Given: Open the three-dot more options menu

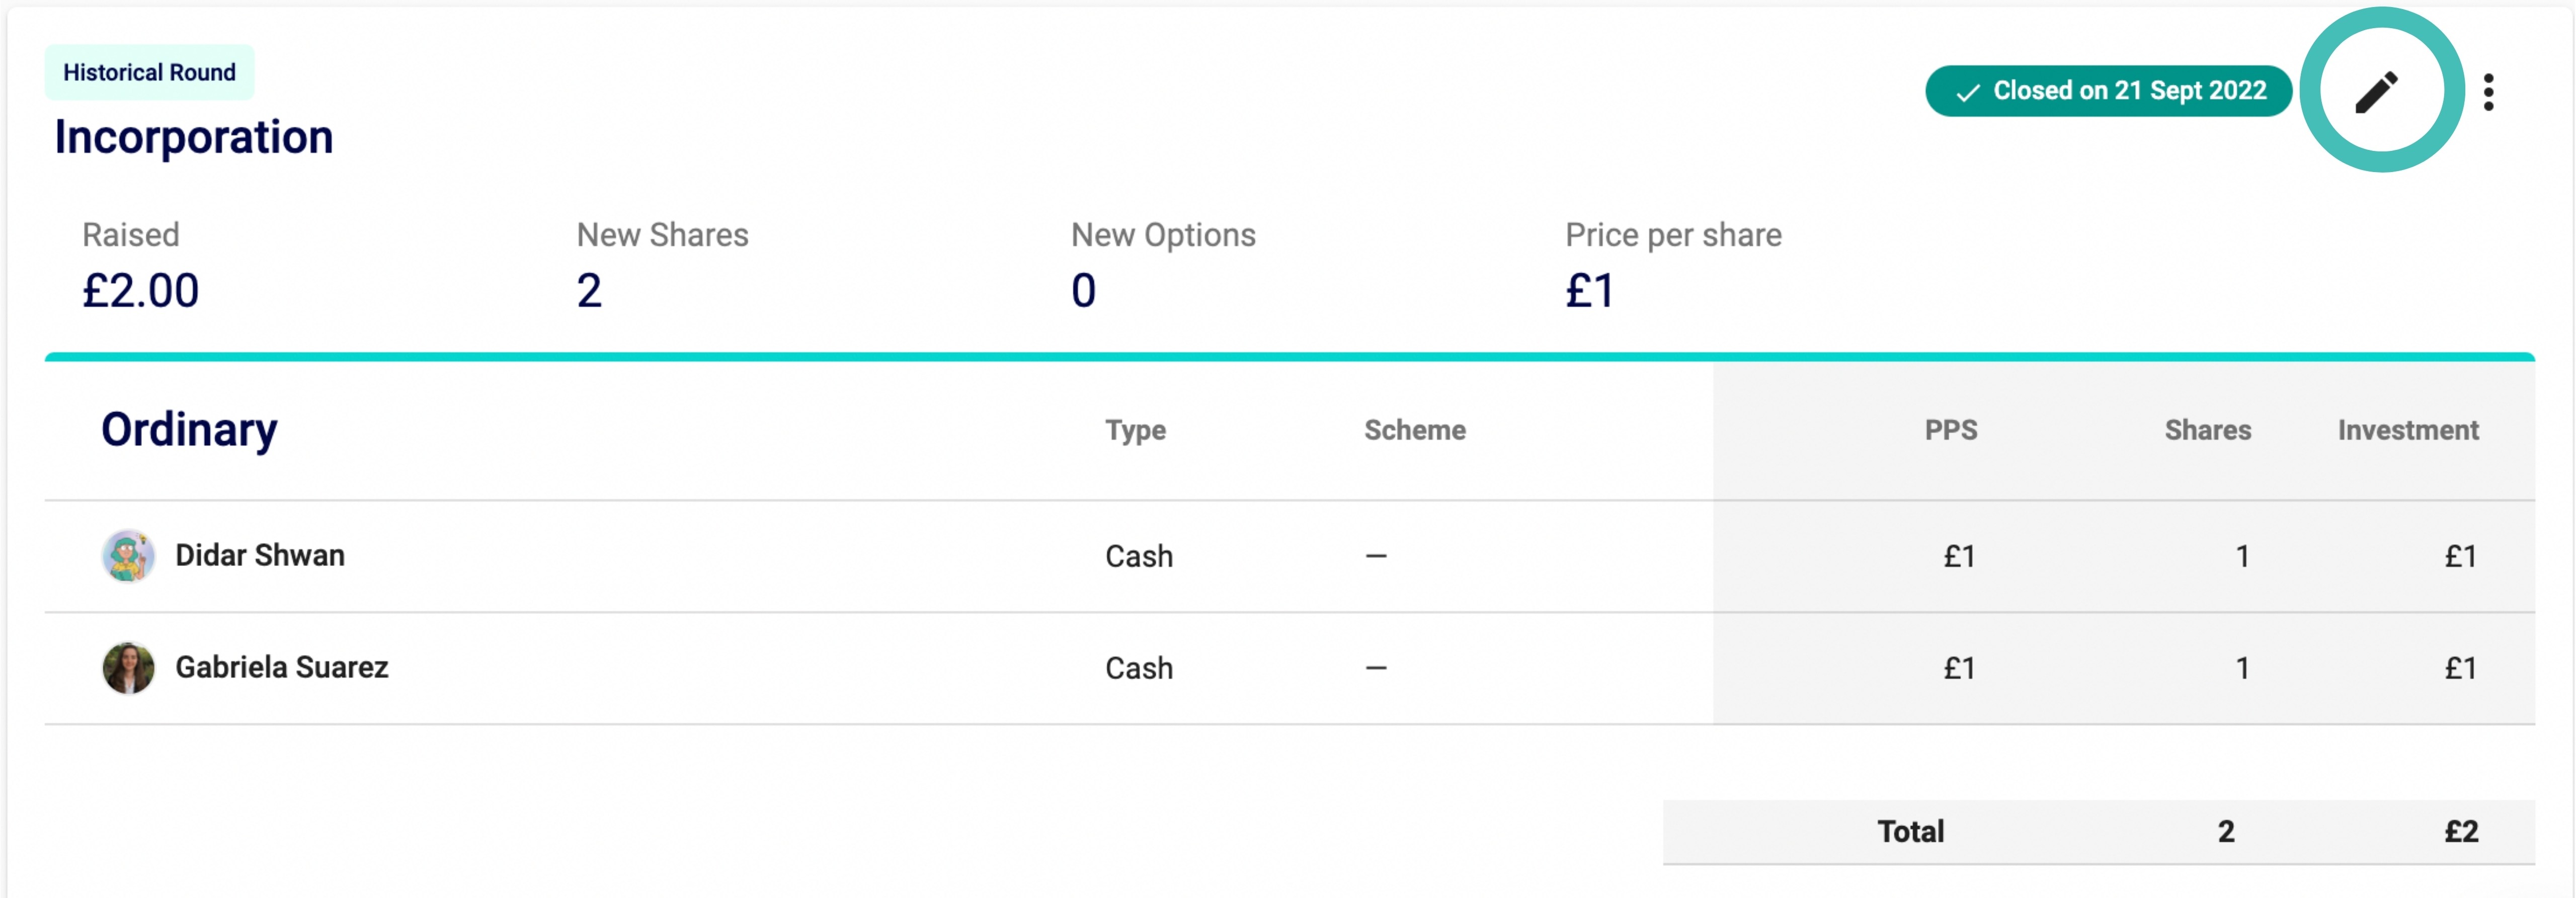Looking at the screenshot, I should (2489, 92).
